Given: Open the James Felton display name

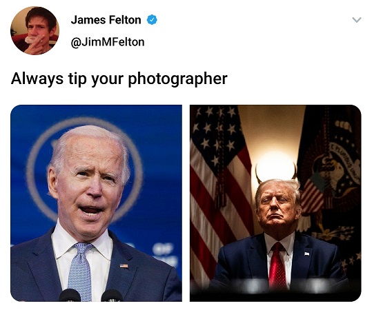Looking at the screenshot, I should (106, 20).
